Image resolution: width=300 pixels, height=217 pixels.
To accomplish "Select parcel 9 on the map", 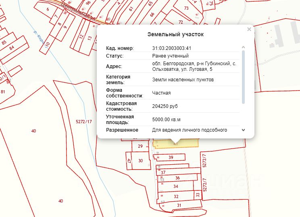I will click(x=65, y=27).
